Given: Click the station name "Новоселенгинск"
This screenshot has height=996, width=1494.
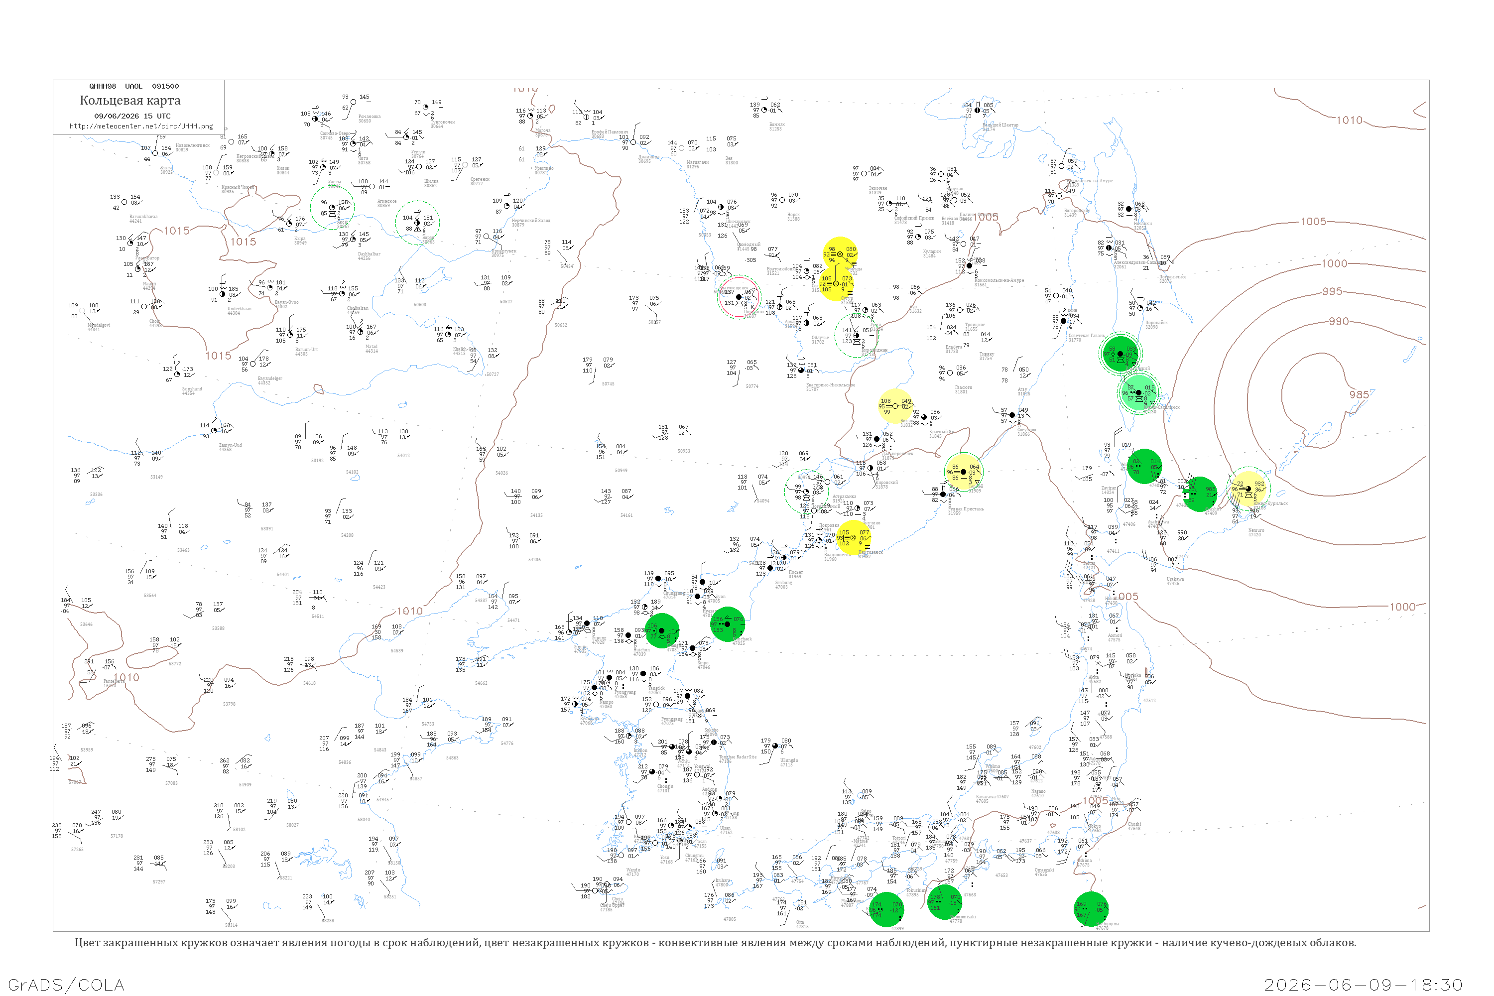Looking at the screenshot, I should (x=192, y=145).
